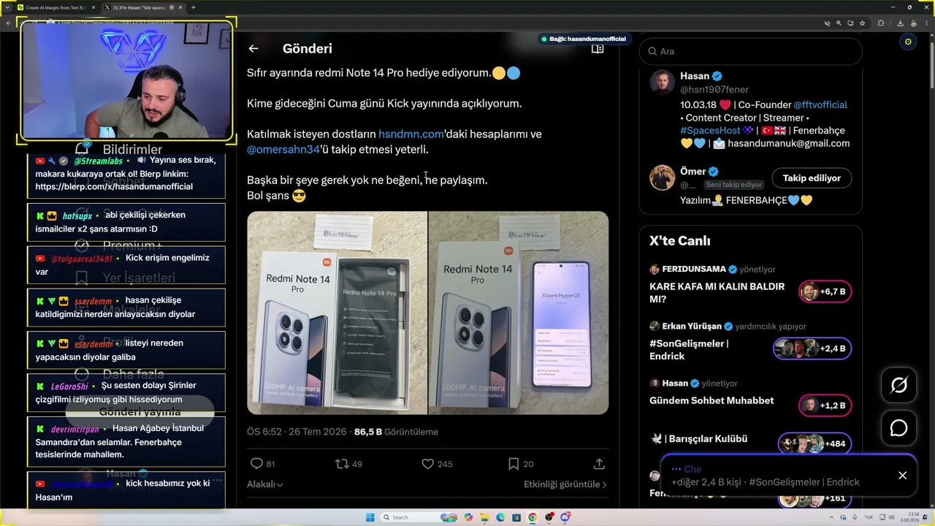
Task: Open @fftvofficial link in Hasan's bio
Action: pos(820,104)
